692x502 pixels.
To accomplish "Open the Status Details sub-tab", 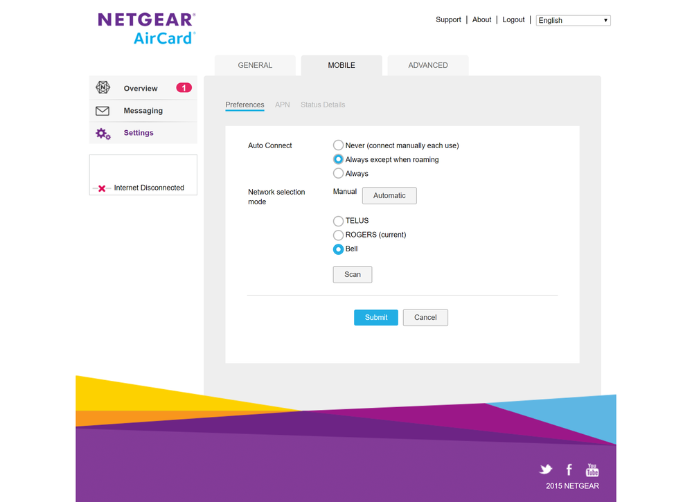I will click(x=323, y=105).
